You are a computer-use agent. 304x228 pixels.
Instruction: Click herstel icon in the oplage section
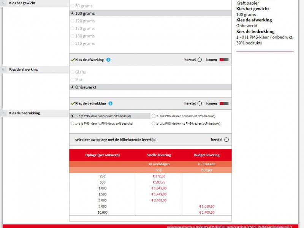[x=226, y=139]
